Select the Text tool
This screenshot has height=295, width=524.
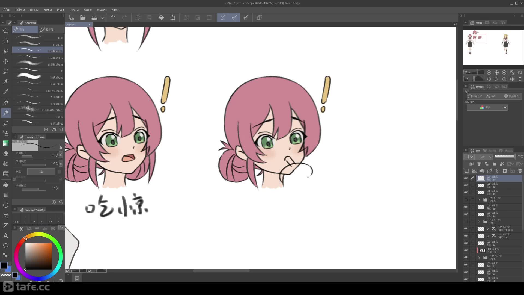(5, 235)
